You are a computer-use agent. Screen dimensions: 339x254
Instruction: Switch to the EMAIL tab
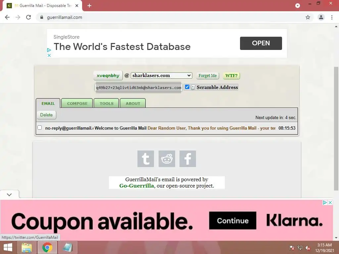[48, 103]
